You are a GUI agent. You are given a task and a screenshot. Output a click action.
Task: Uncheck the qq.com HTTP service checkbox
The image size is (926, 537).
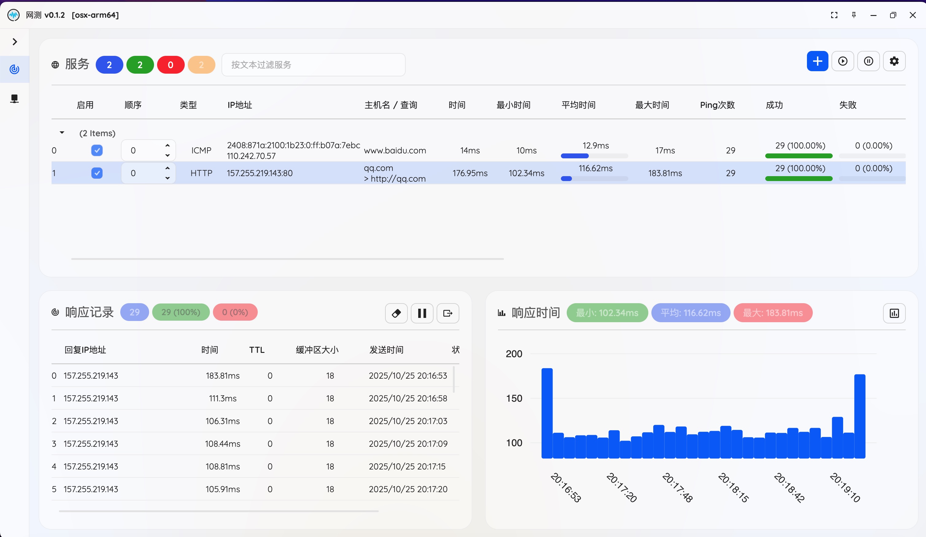97,173
